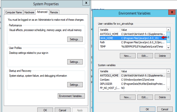177x112 pixels.
Task: Open the Hardware tab
Action: pos(29,12)
